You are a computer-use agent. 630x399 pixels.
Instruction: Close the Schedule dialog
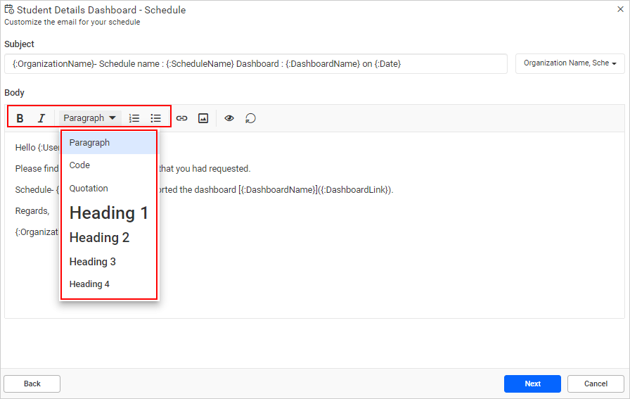(620, 9)
